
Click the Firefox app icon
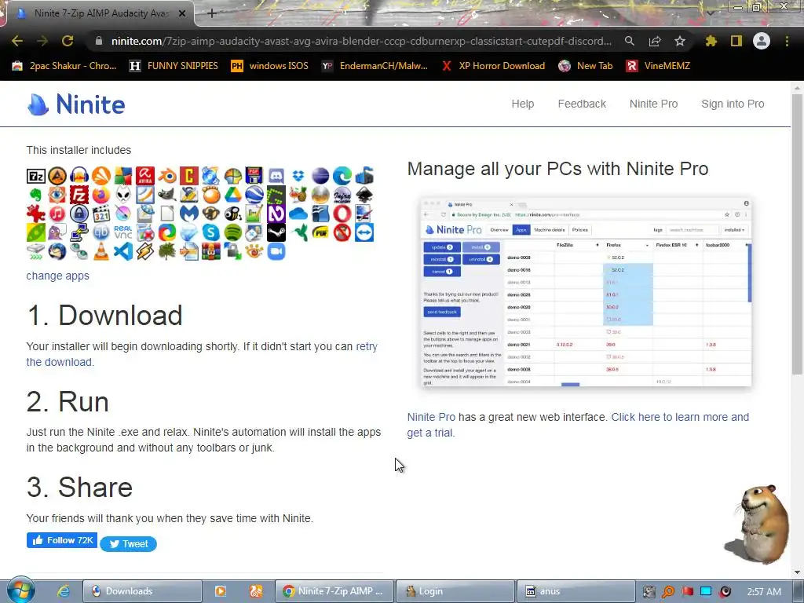coord(101,195)
